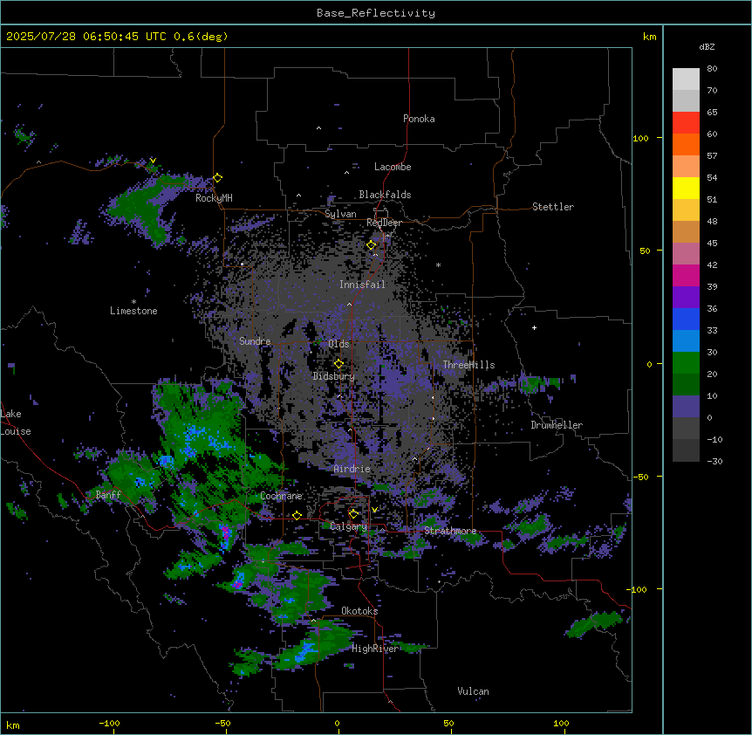Viewport: 752px width, 735px height.
Task: Click the Stettler city label
Action: (553, 207)
